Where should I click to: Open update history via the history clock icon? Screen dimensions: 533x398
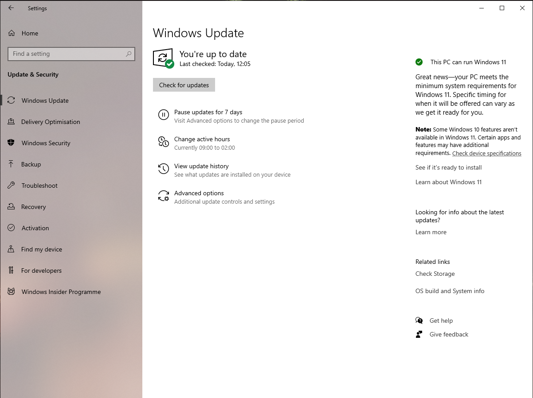tap(164, 169)
